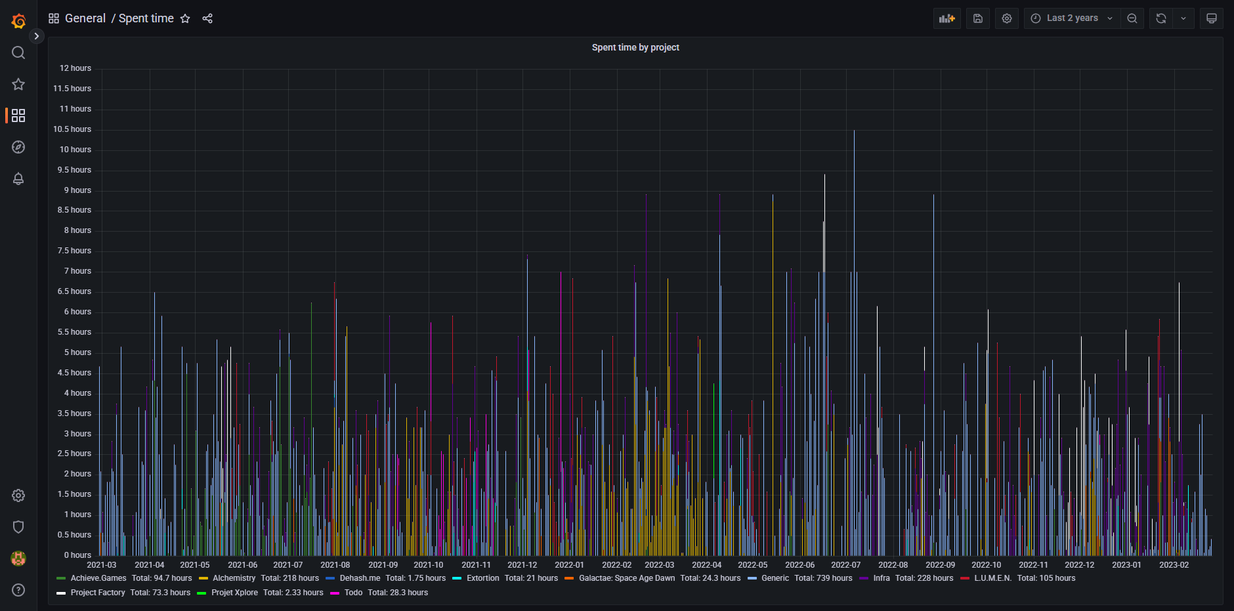Screen dimensions: 1234x611
Task: Toggle Dehash.me series in legend
Action: [x=360, y=578]
